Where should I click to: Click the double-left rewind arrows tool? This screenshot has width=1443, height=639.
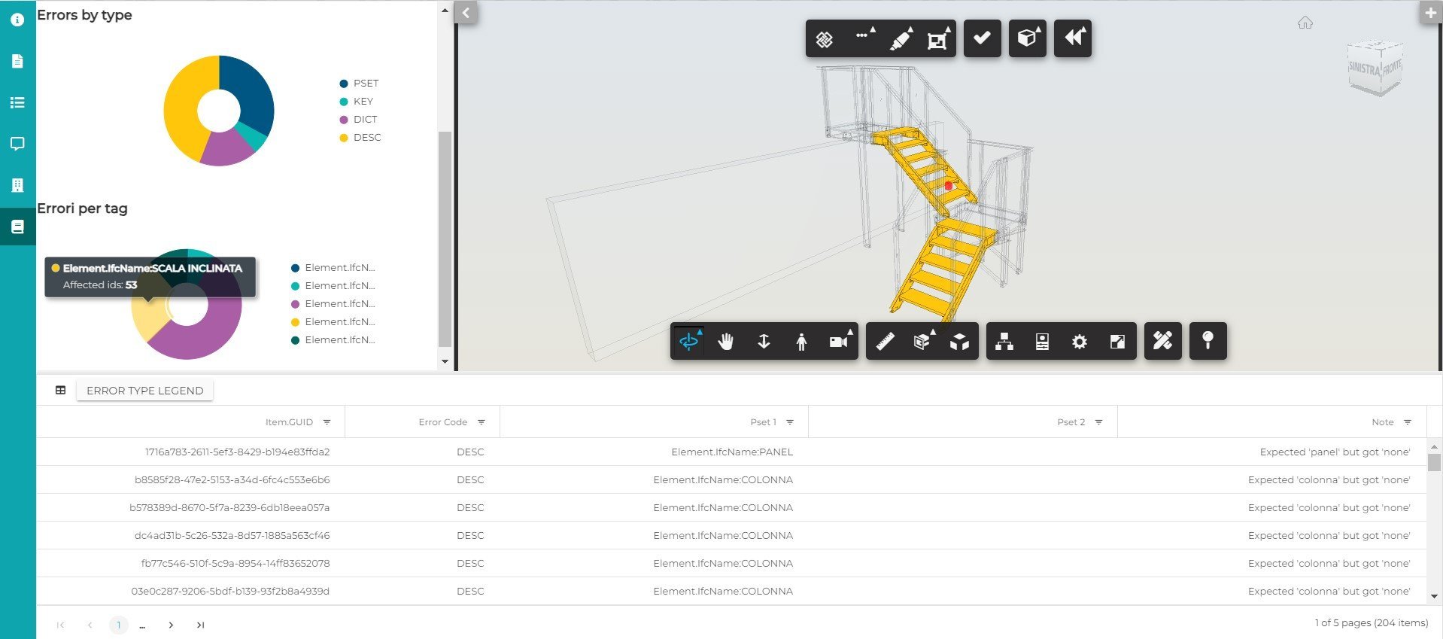pyautogui.click(x=1073, y=38)
